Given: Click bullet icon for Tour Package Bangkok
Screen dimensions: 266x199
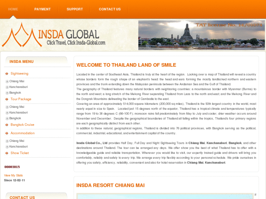Looking at the screenshot, I should click(7, 118).
